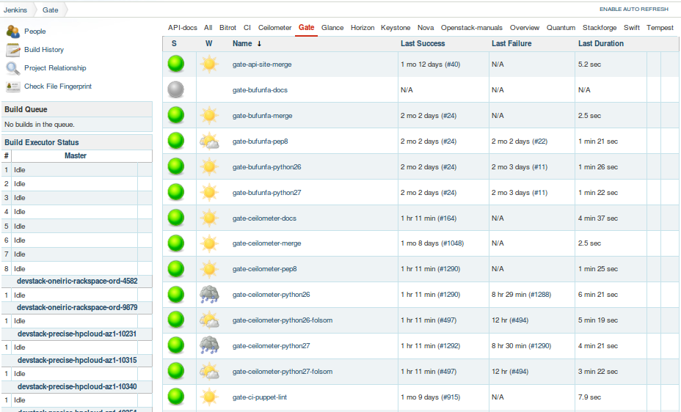This screenshot has height=412, width=681.
Task: Enable auto refresh
Action: click(633, 9)
